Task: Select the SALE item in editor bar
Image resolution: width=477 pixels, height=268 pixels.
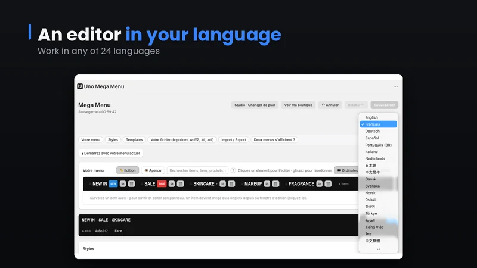Action: (x=150, y=184)
